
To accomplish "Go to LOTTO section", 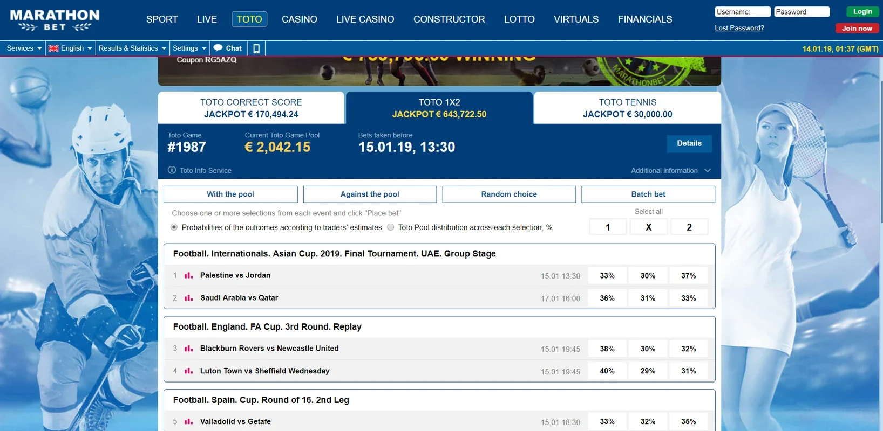I will 519,19.
